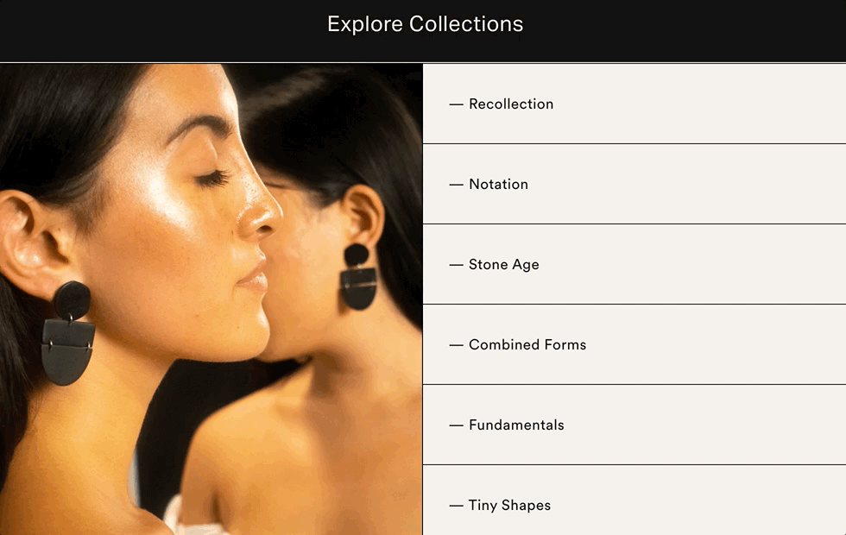Select the Notation collection
Viewport: 846px width, 535px height.
click(x=499, y=184)
